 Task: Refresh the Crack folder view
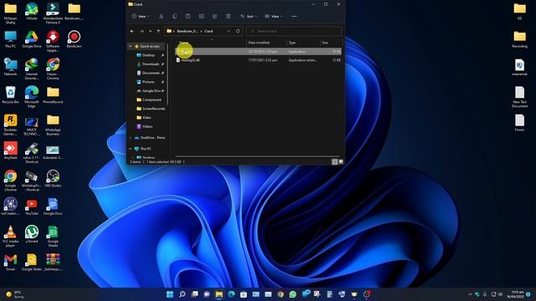coord(238,31)
